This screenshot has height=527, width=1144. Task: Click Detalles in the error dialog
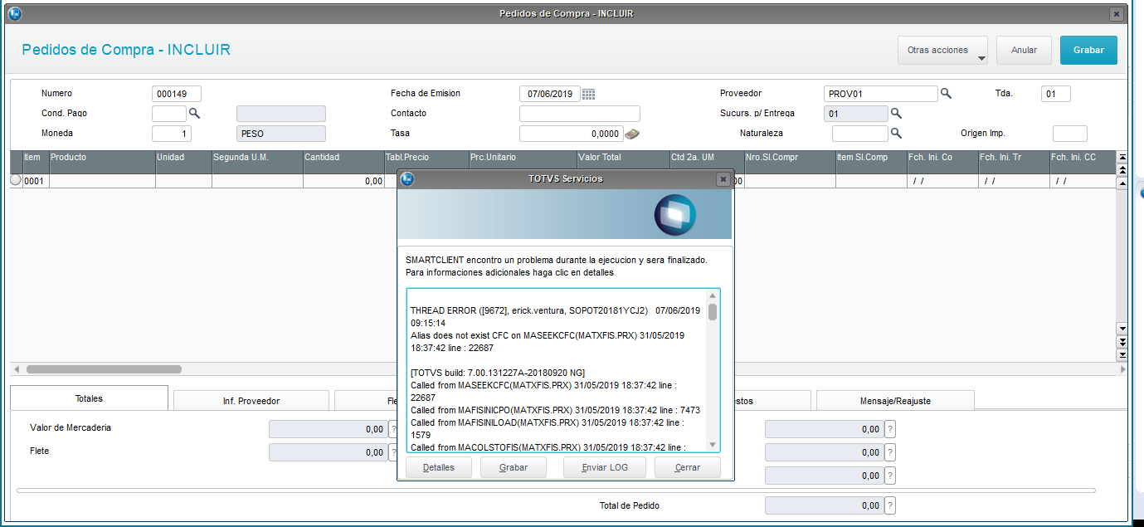click(x=439, y=467)
